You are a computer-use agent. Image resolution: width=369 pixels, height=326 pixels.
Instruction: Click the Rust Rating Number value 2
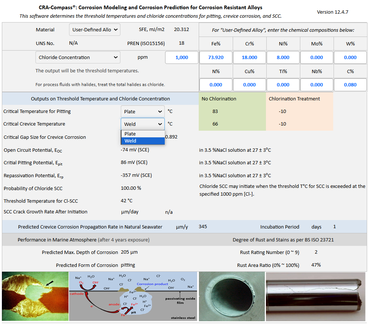pos(316,252)
